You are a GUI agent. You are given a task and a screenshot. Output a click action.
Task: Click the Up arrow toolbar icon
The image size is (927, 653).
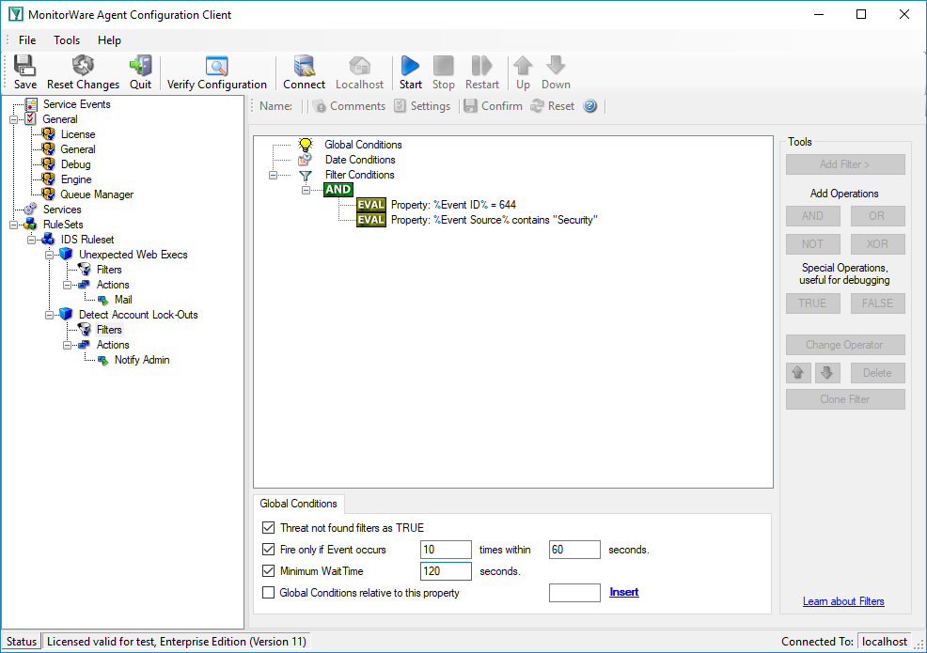(523, 66)
